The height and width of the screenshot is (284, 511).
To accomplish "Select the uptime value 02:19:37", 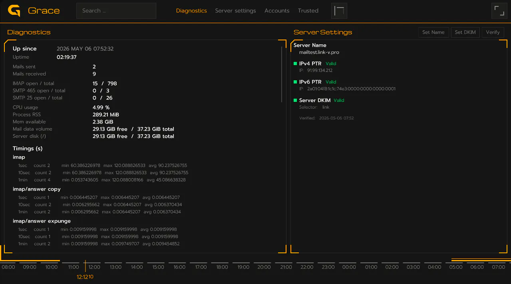I will (x=67, y=57).
